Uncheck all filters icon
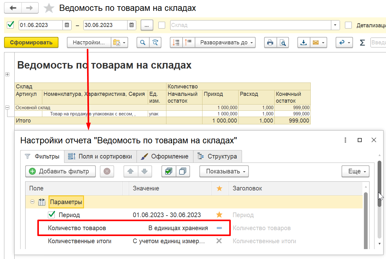 pos(183,171)
